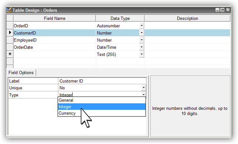This screenshot has height=144, width=238.
Task: Expand the Unique option dropdown
Action: click(143, 88)
